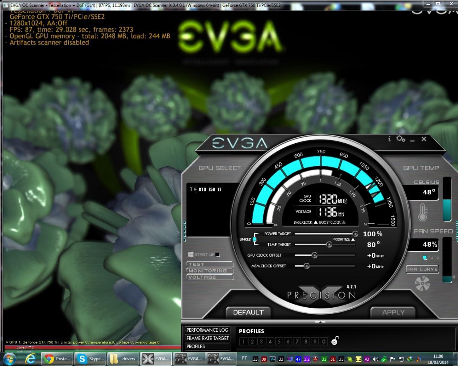
Task: Open Google Chrome from taskbar
Action: coord(58,359)
